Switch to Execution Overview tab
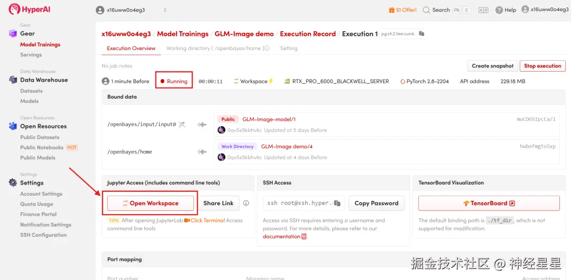 (x=131, y=49)
